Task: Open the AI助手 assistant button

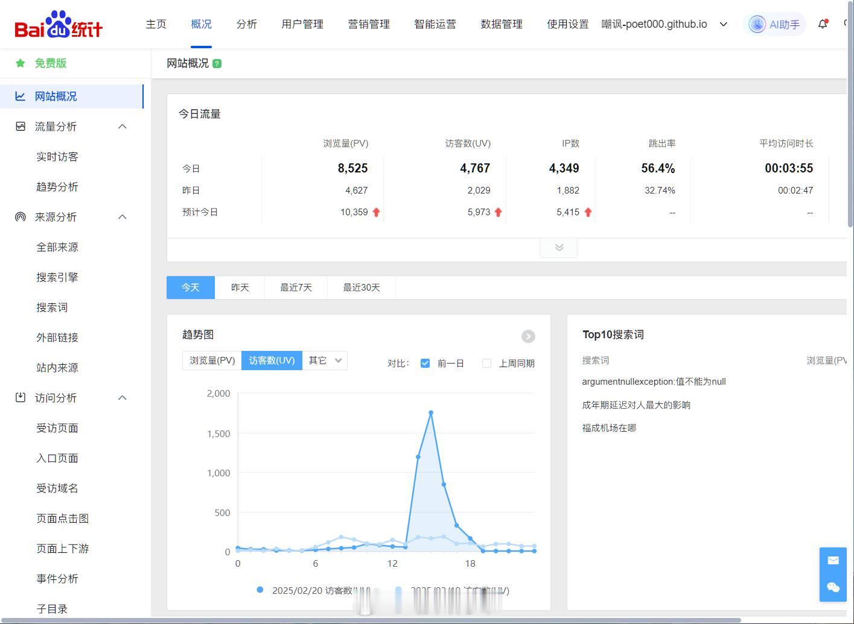Action: tap(774, 24)
